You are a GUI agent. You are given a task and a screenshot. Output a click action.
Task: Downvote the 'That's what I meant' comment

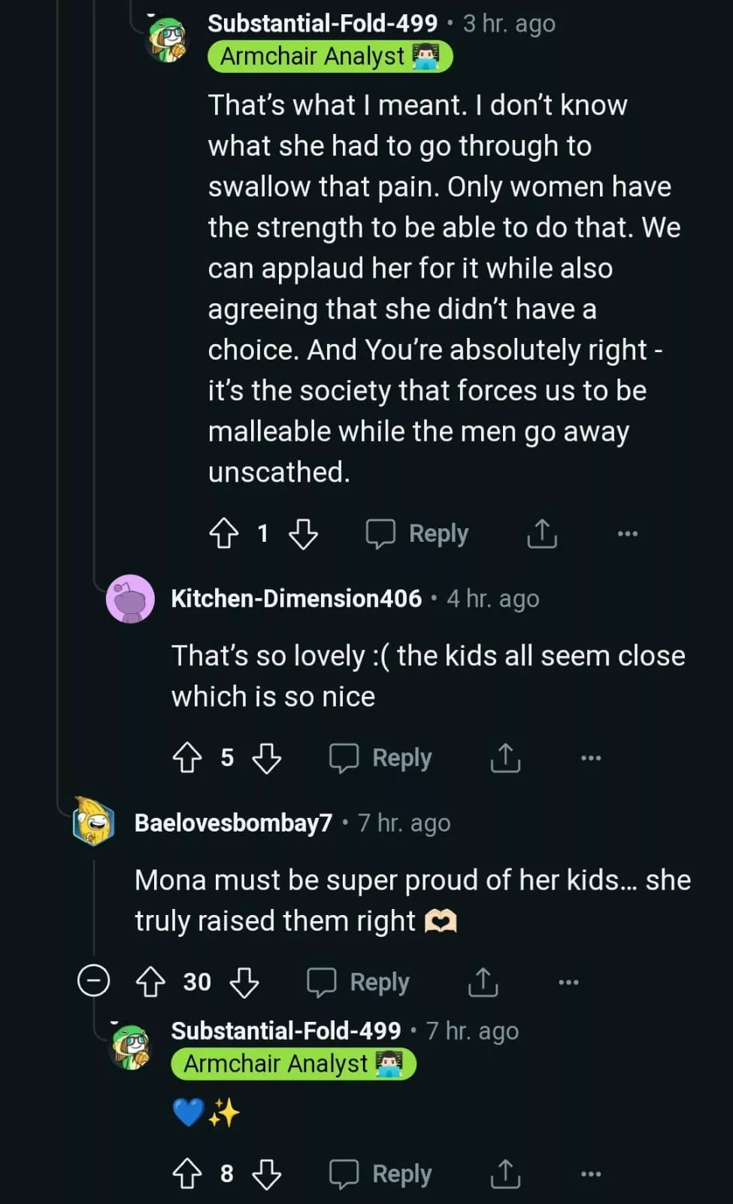(304, 534)
